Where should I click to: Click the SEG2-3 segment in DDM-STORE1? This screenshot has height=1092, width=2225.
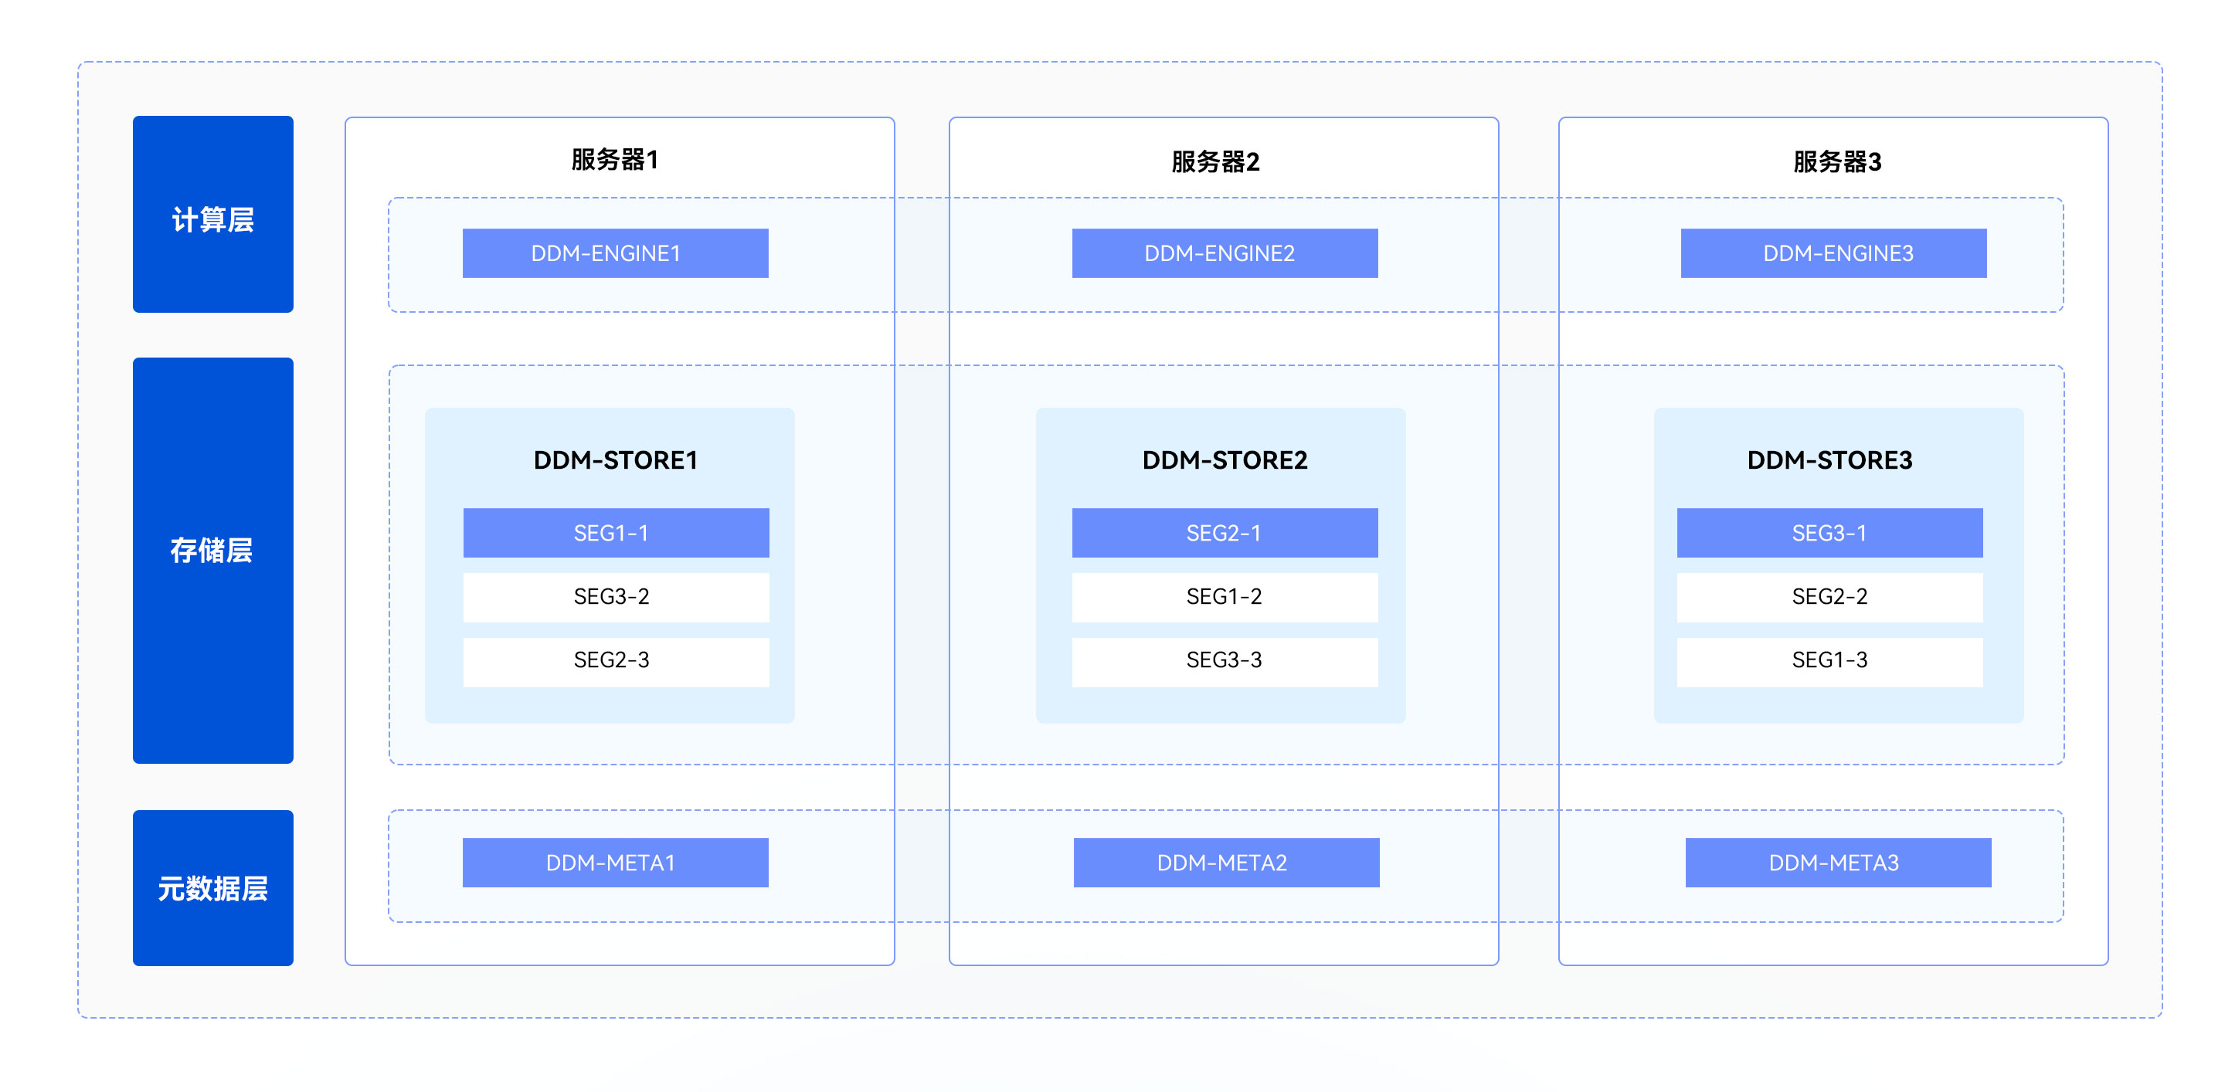click(615, 660)
